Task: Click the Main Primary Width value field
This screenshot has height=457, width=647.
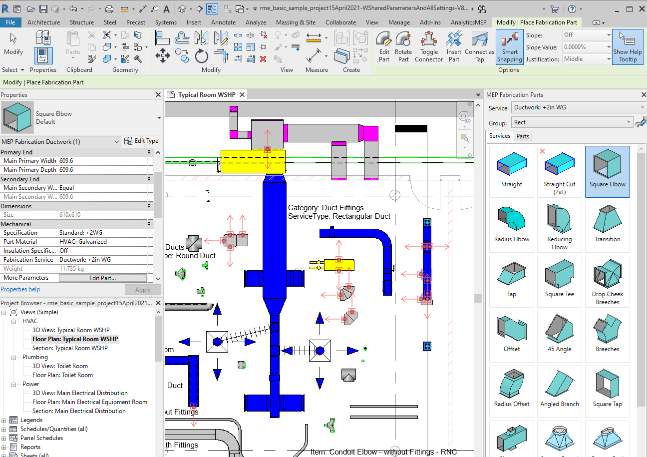Action: click(102, 161)
